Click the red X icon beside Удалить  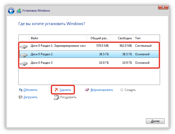click(56, 90)
